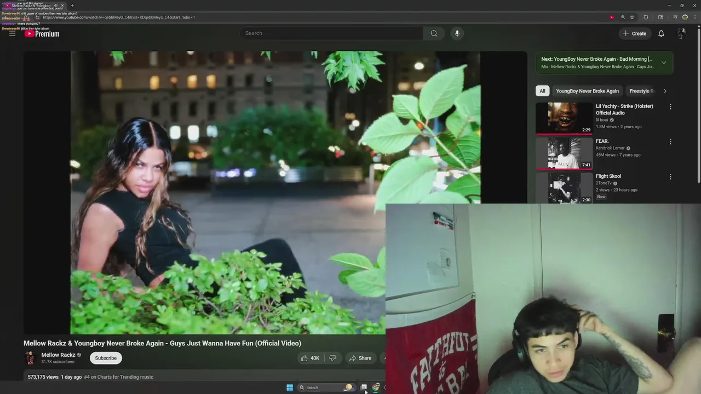Screen dimensions: 701x394
Task: Open options for Flight Skool video
Action: click(670, 177)
